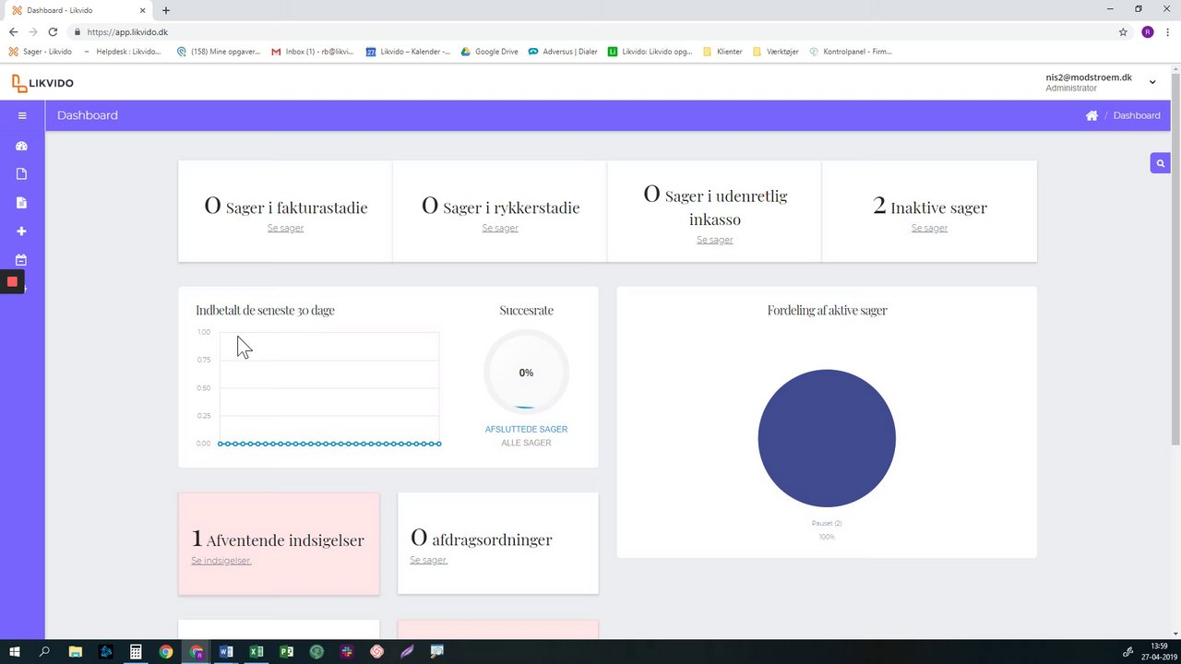1181x664 pixels.
Task: Expand the user account dropdown arrow
Action: click(1152, 82)
